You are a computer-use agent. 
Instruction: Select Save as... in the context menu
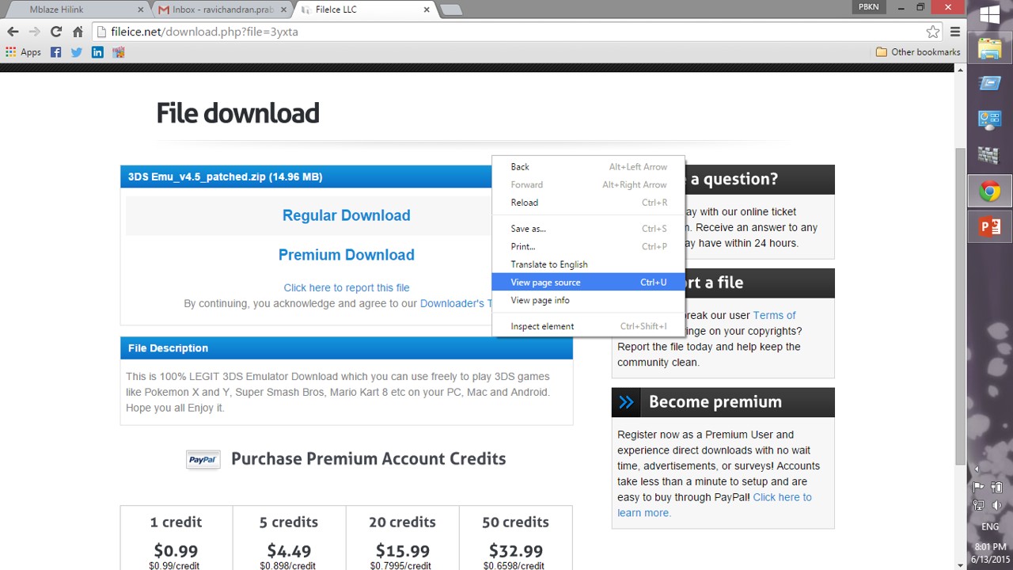pos(528,229)
